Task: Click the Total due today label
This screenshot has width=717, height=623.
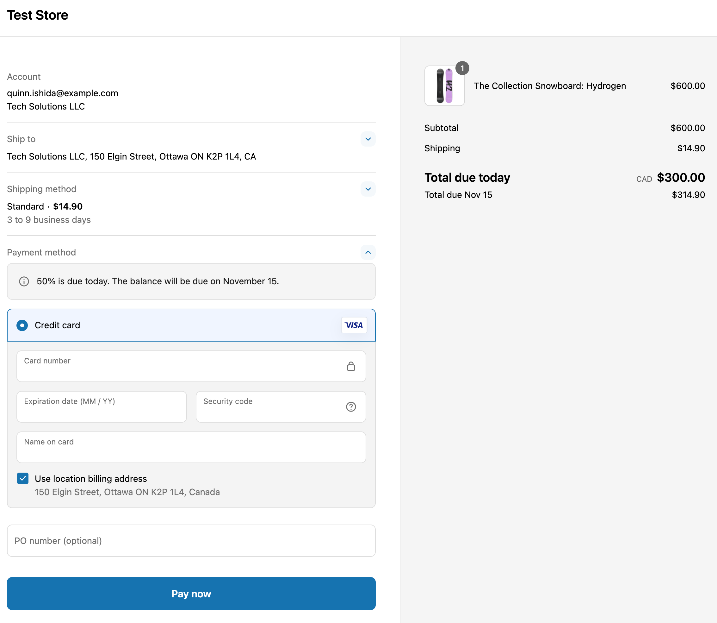Action: pyautogui.click(x=467, y=178)
